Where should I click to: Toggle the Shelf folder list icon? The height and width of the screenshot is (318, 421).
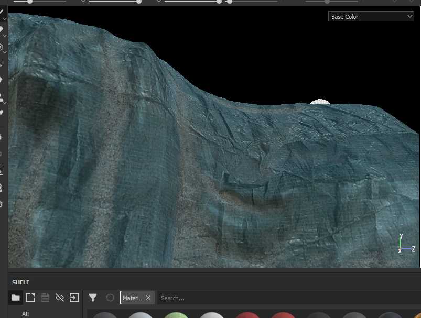coord(16,298)
